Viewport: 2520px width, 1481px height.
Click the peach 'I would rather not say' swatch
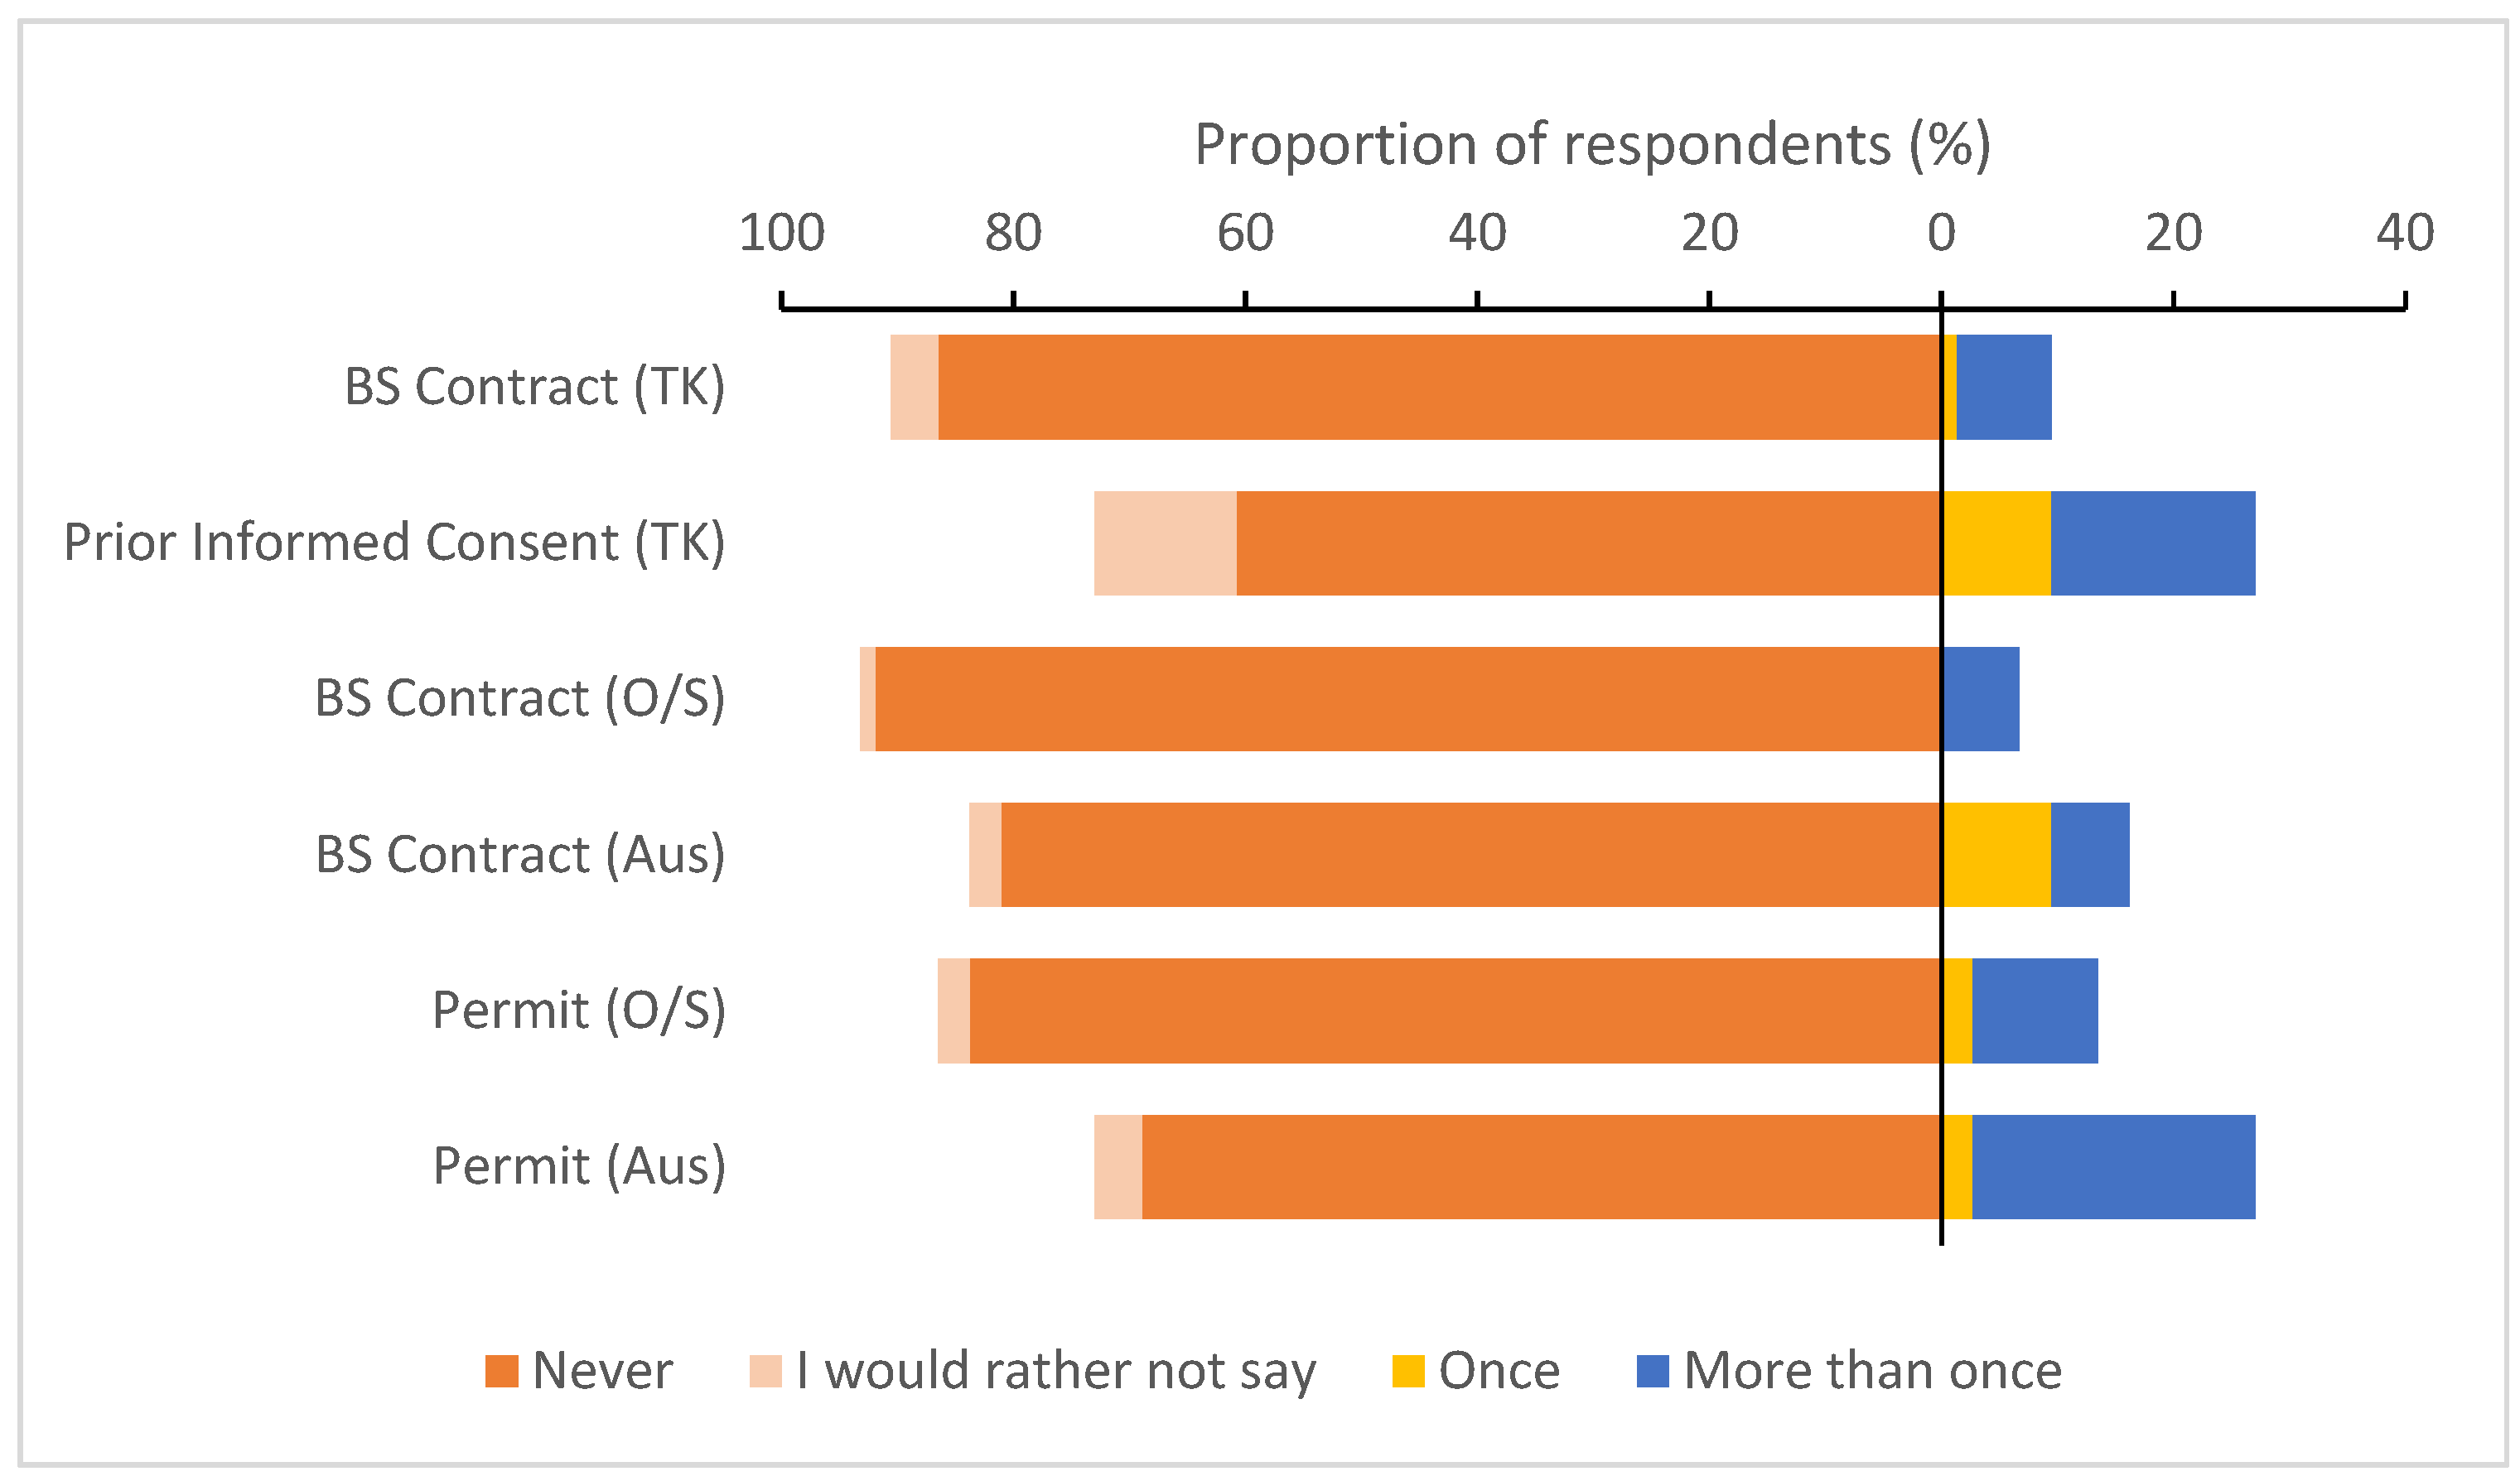tap(765, 1371)
